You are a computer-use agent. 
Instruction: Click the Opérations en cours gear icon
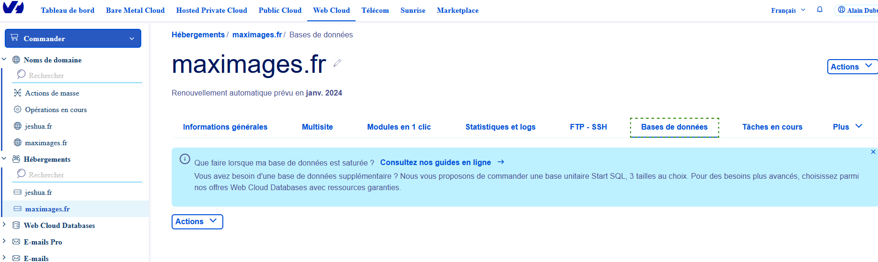[x=18, y=109]
